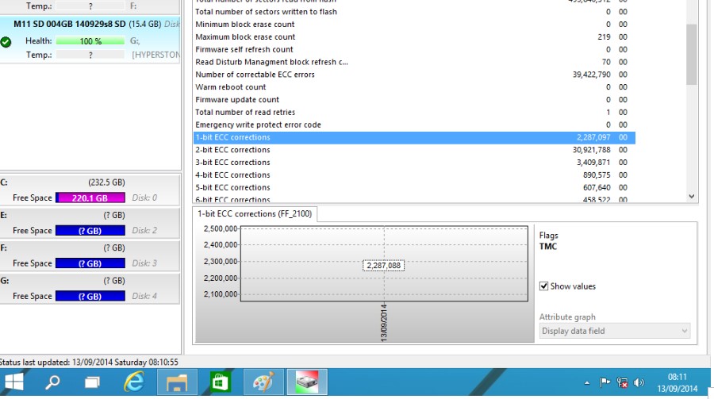The image size is (714, 399).
Task: Open the Windows Start button
Action: 13,382
